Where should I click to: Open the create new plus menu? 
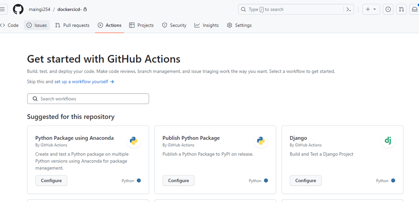371,9
